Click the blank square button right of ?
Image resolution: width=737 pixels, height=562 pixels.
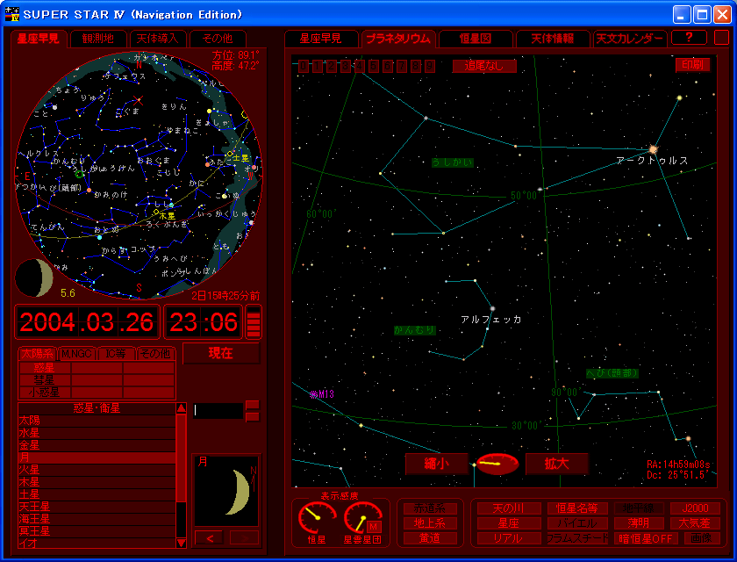[721, 38]
